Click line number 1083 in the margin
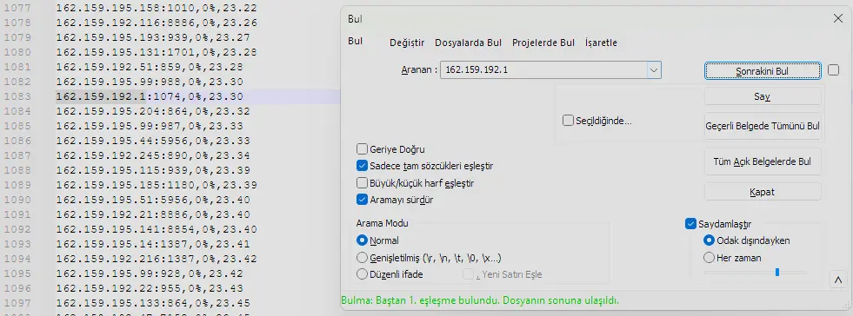 point(17,96)
